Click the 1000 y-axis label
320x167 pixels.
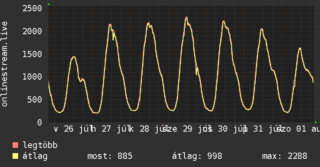(32, 77)
